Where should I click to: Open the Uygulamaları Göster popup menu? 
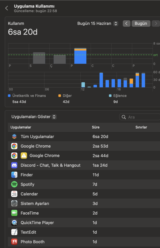coord(34,117)
